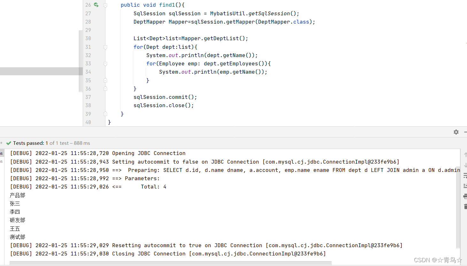Click 'Setting autocommit to false' log line
The width and height of the screenshot is (467, 266).
pos(205,162)
